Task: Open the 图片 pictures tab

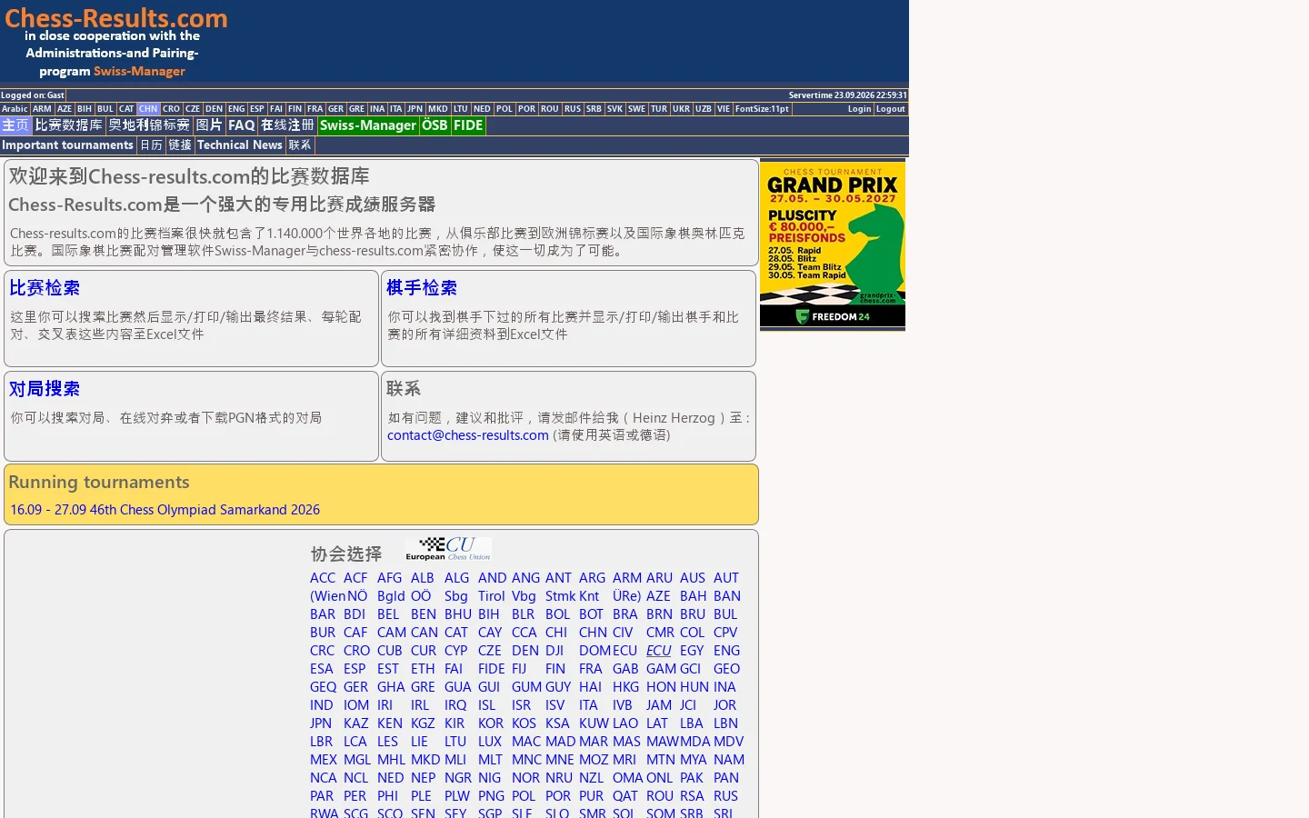Action: click(209, 125)
